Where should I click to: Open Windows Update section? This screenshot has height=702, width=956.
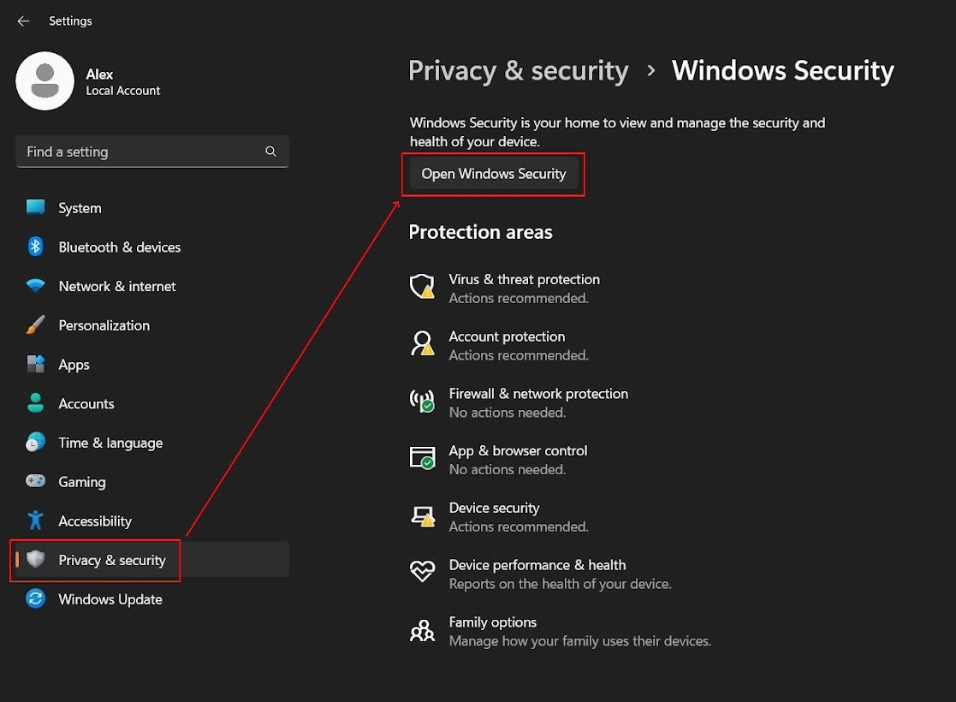click(x=110, y=599)
